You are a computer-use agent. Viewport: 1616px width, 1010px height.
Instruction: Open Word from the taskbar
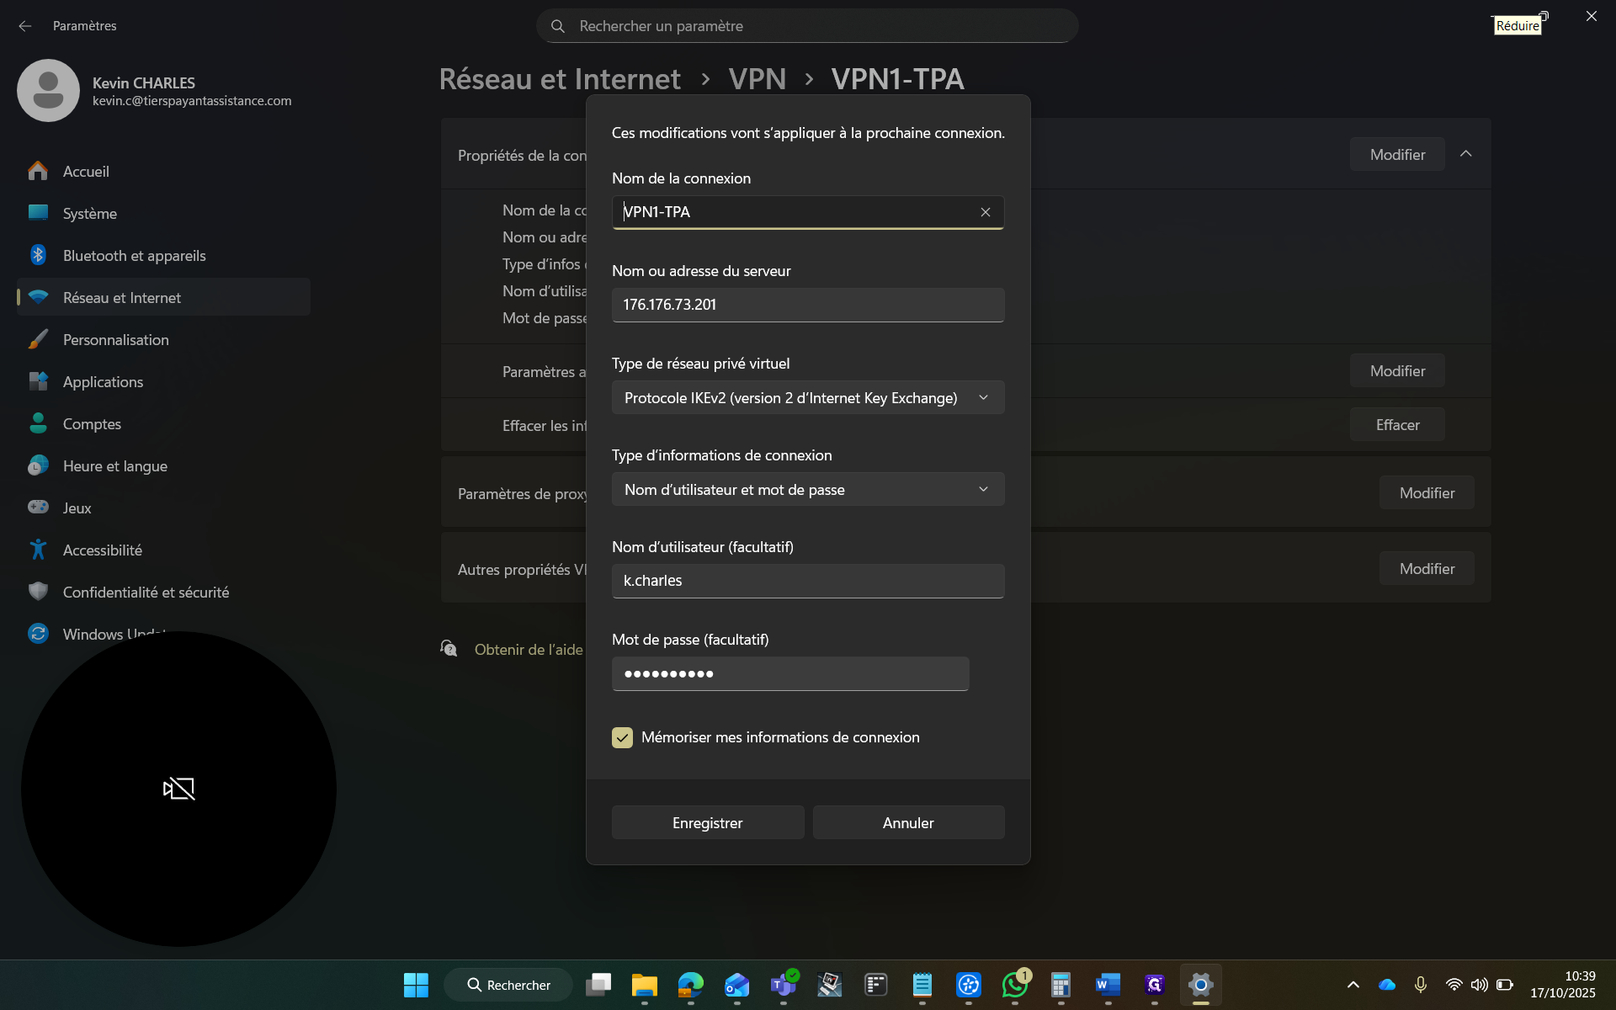click(x=1108, y=985)
